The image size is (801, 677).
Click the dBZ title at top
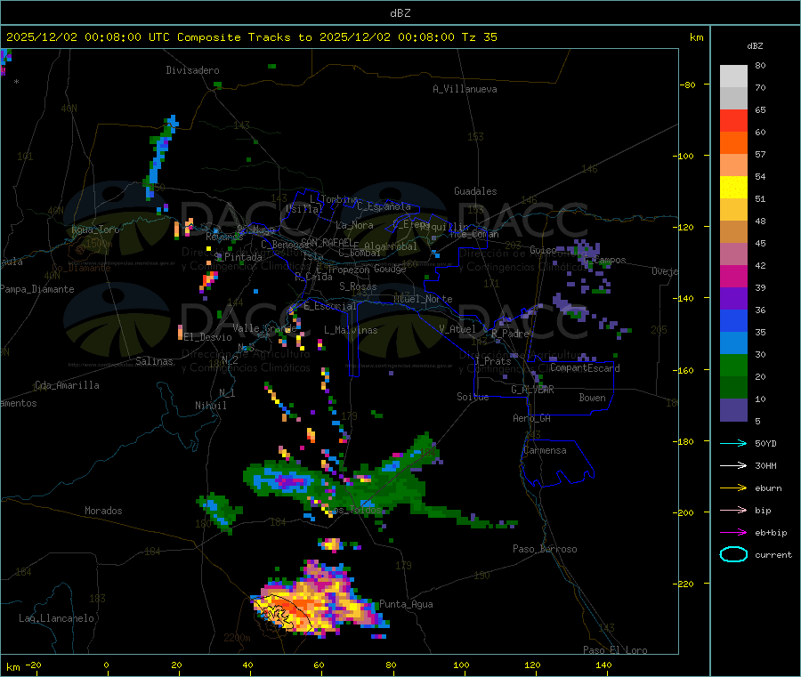tap(400, 13)
